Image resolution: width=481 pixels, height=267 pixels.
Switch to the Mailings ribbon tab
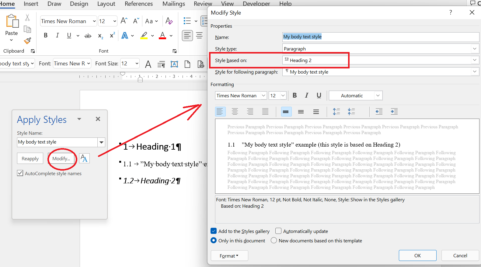[174, 4]
